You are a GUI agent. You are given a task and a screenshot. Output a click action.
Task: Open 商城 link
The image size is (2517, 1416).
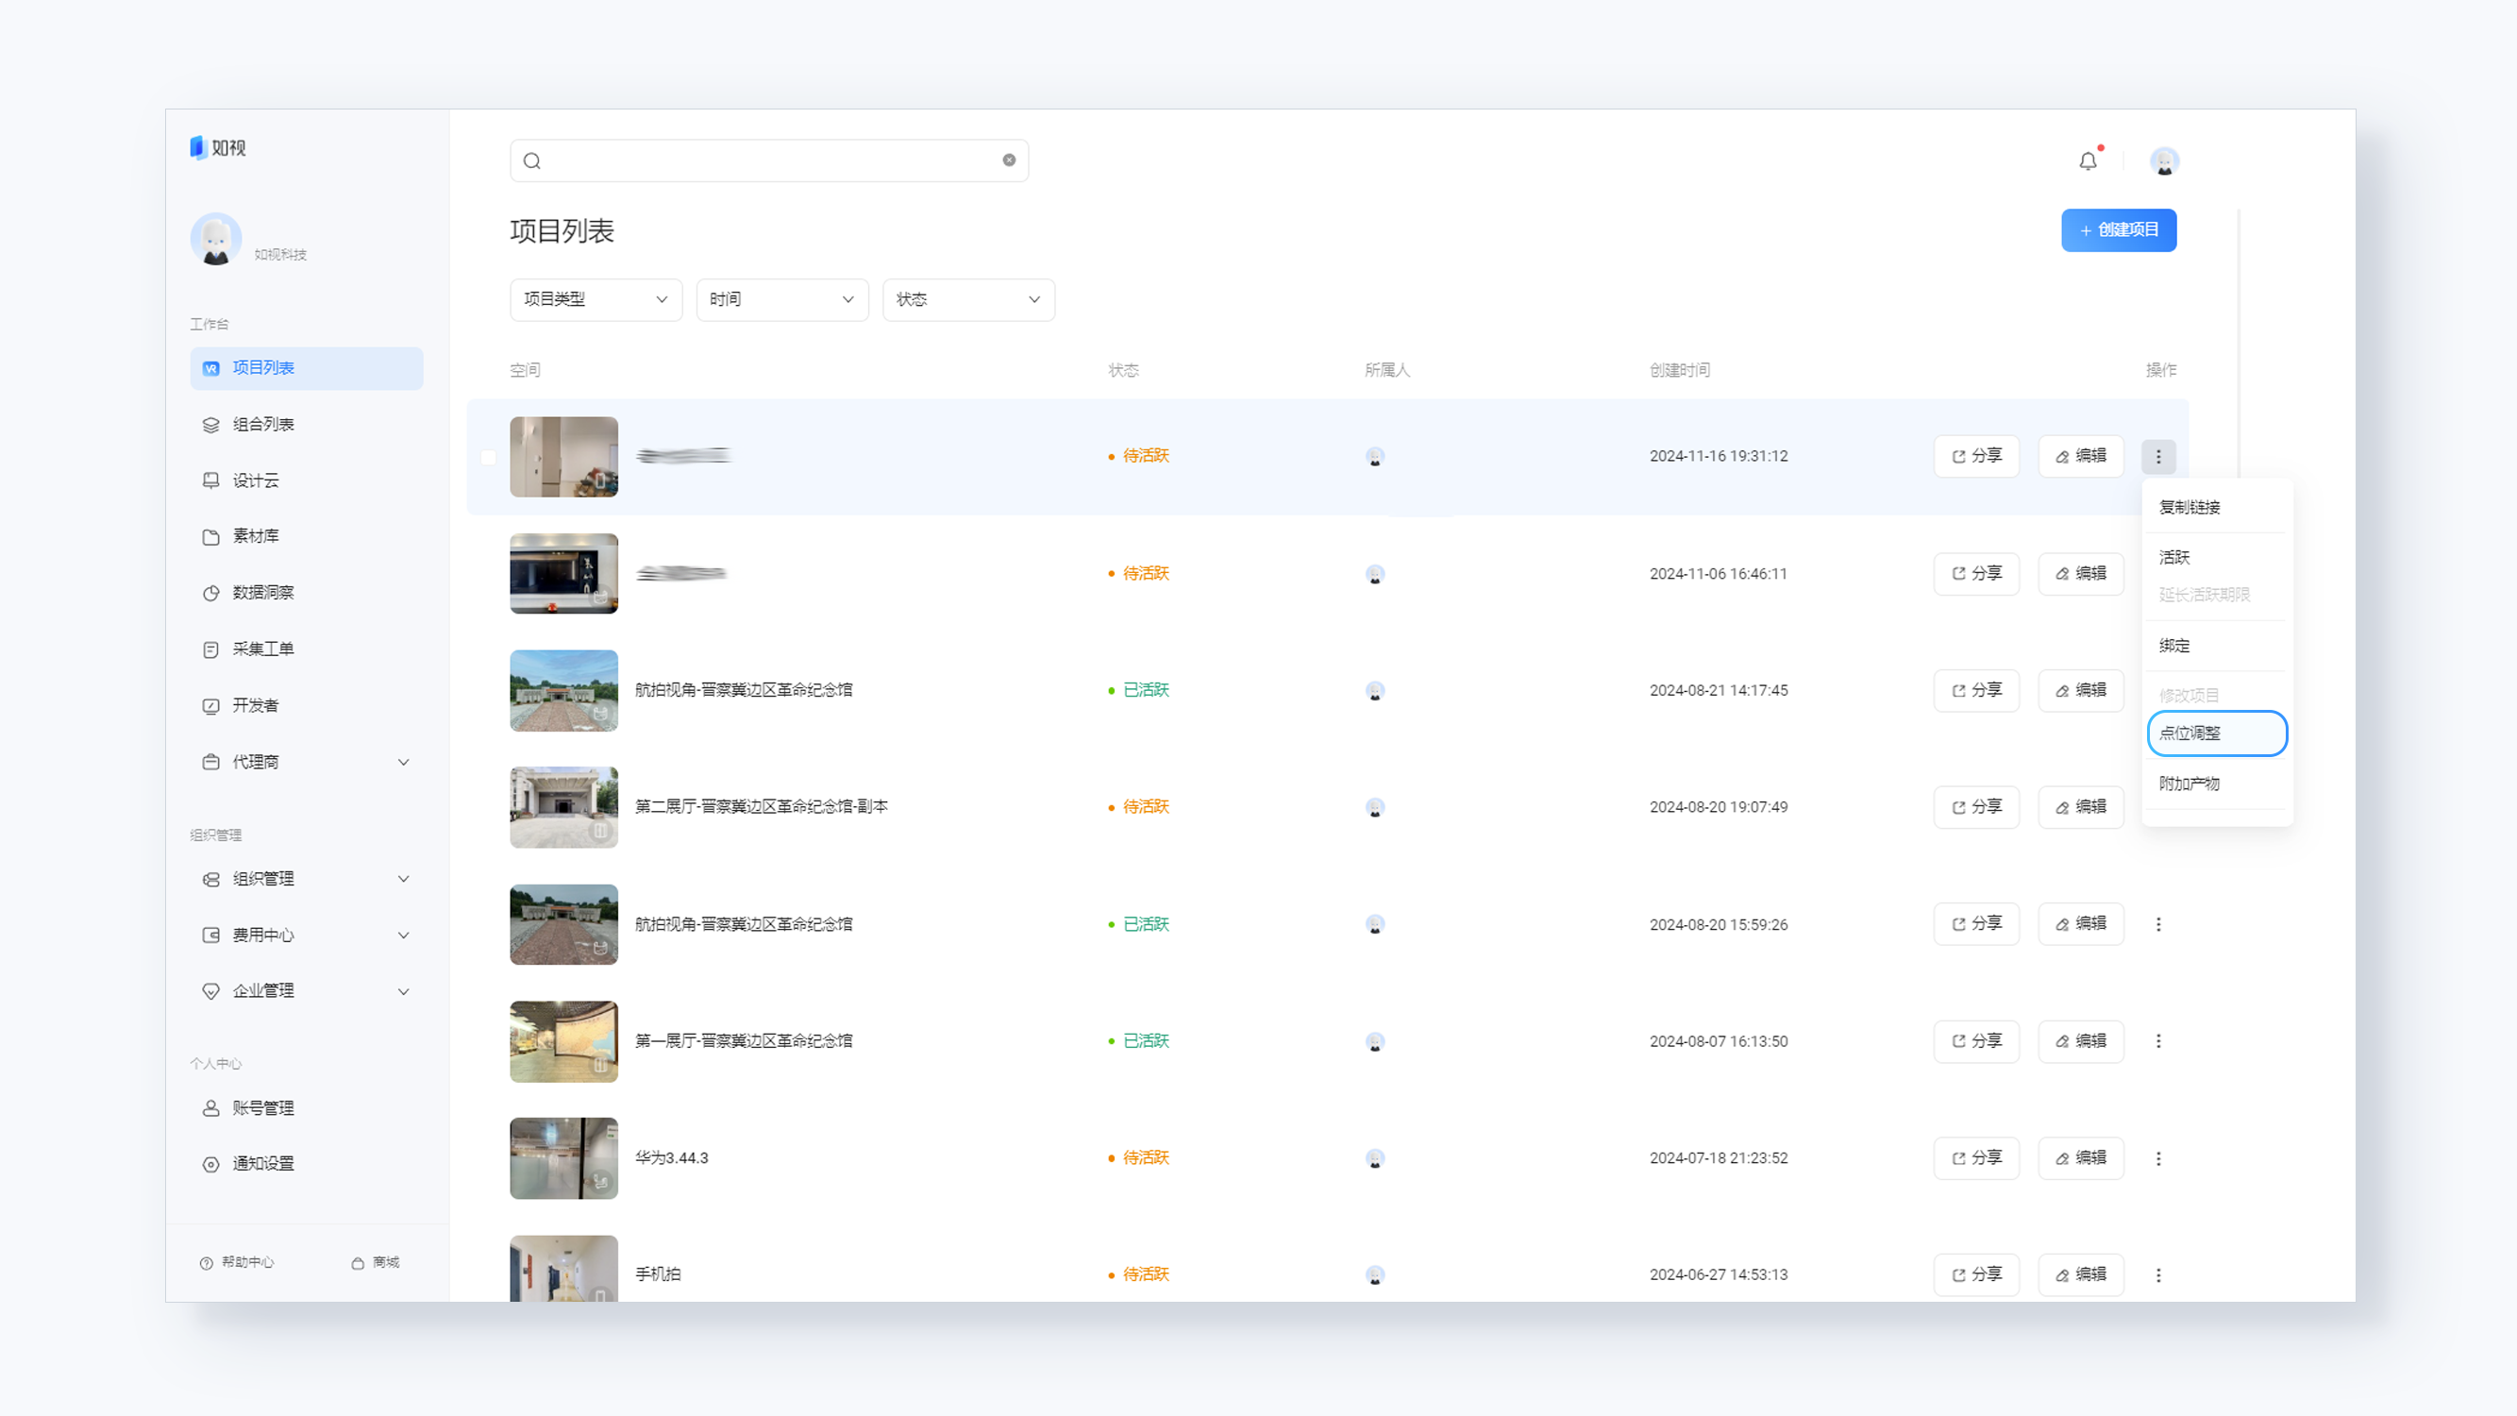(376, 1262)
